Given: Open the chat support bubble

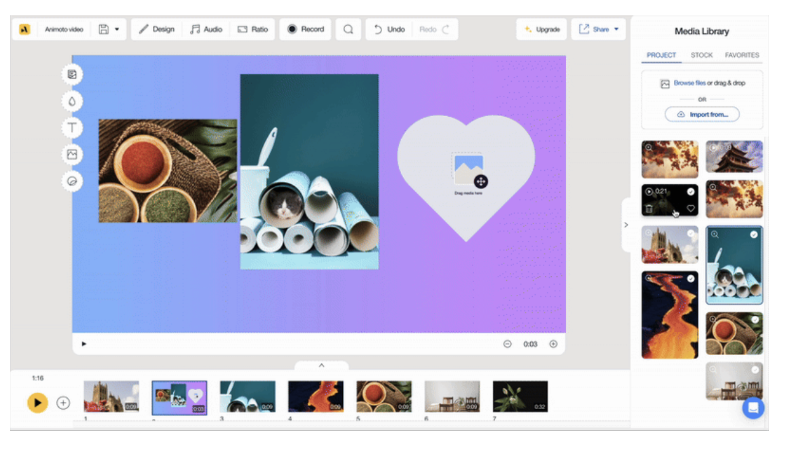Looking at the screenshot, I should [x=753, y=408].
